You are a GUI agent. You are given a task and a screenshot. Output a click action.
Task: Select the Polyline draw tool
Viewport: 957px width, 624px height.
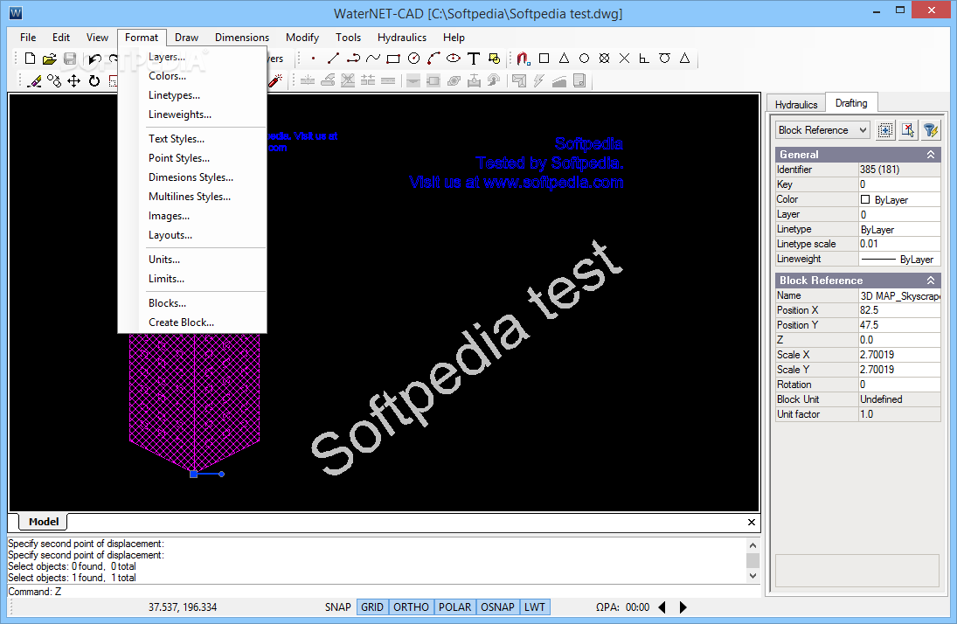[353, 59]
